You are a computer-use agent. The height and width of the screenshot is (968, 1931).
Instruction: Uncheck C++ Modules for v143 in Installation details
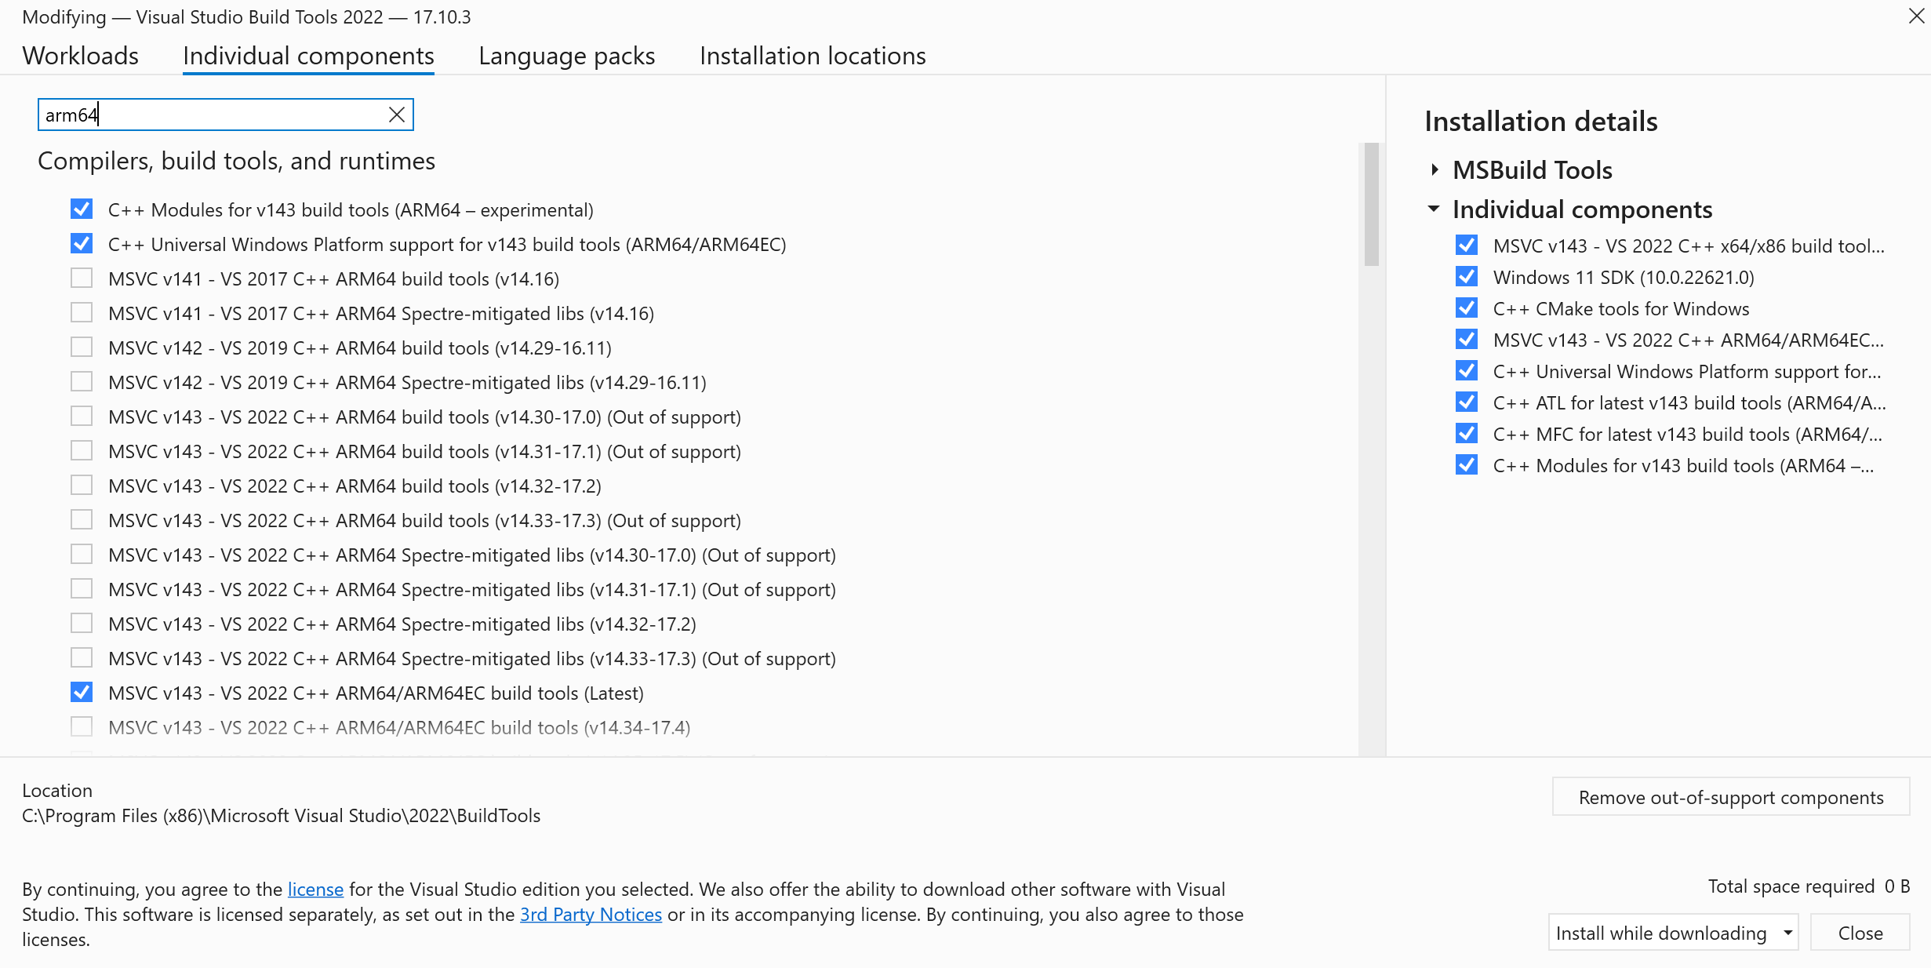(1467, 465)
